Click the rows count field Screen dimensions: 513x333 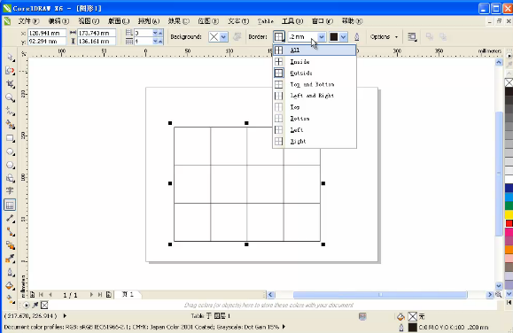pyautogui.click(x=144, y=33)
